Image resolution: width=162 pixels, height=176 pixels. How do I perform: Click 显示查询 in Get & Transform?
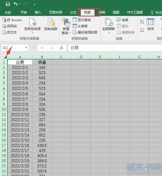[82, 20]
